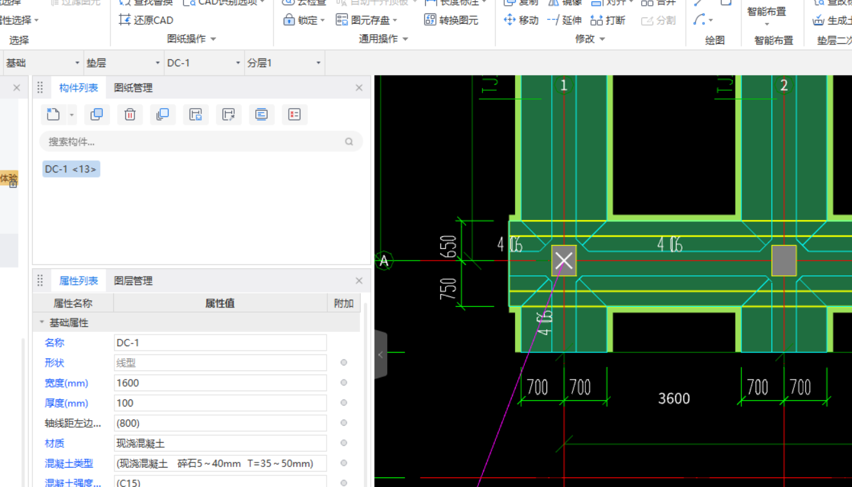Click the red X checklist icon
The image size is (852, 487).
tap(295, 115)
